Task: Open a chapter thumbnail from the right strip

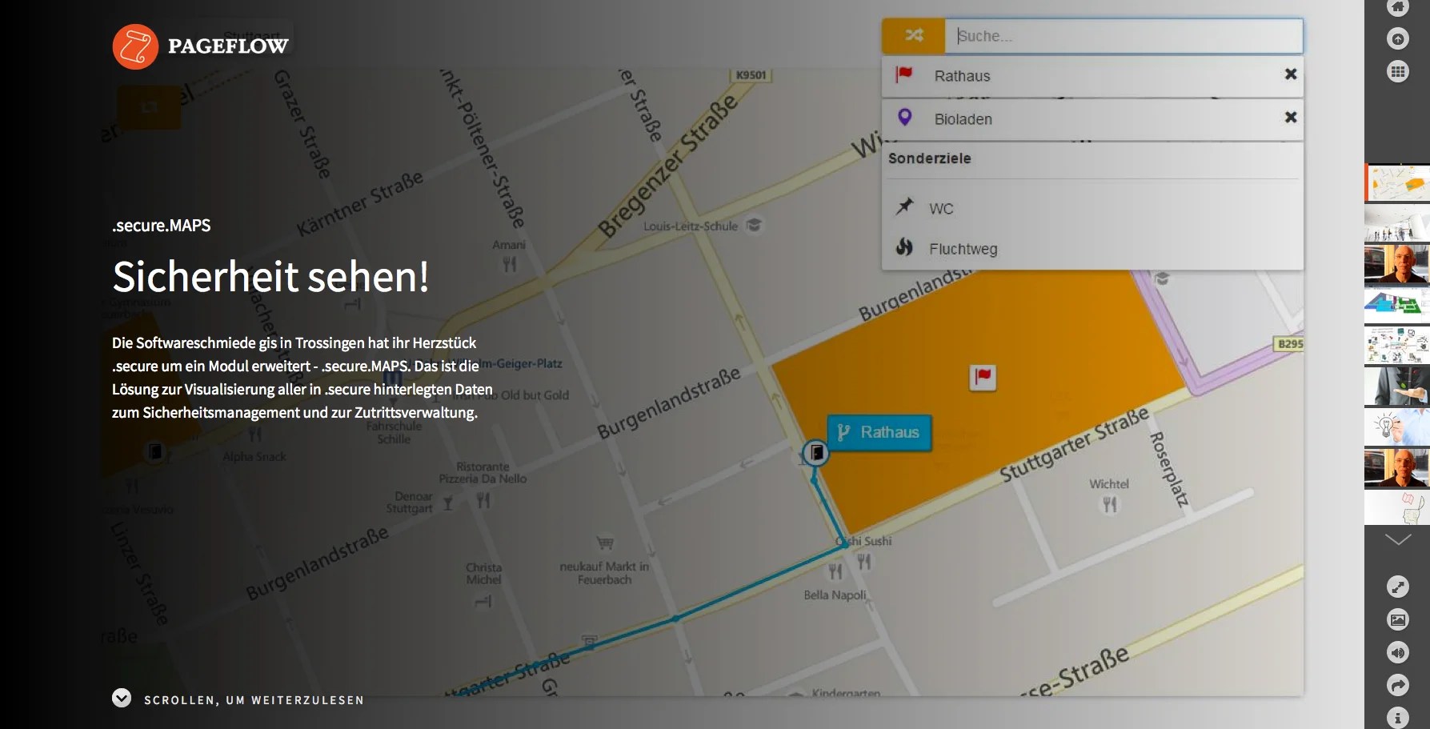Action: click(x=1396, y=182)
